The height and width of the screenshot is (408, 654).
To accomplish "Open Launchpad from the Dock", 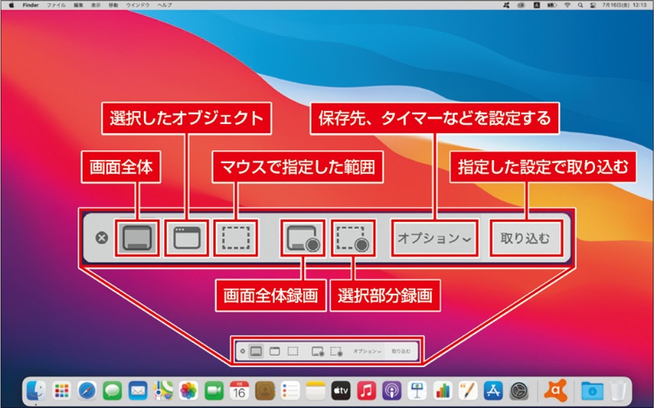I will coord(62,391).
